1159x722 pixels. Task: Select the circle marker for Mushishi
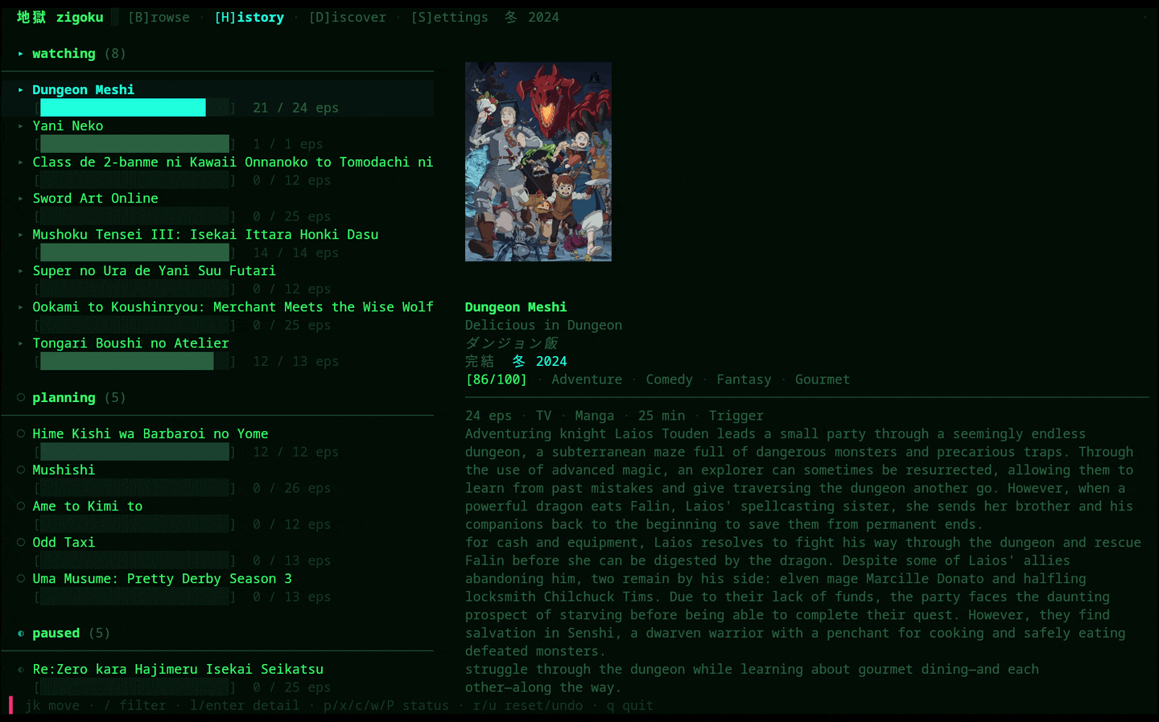pyautogui.click(x=21, y=470)
